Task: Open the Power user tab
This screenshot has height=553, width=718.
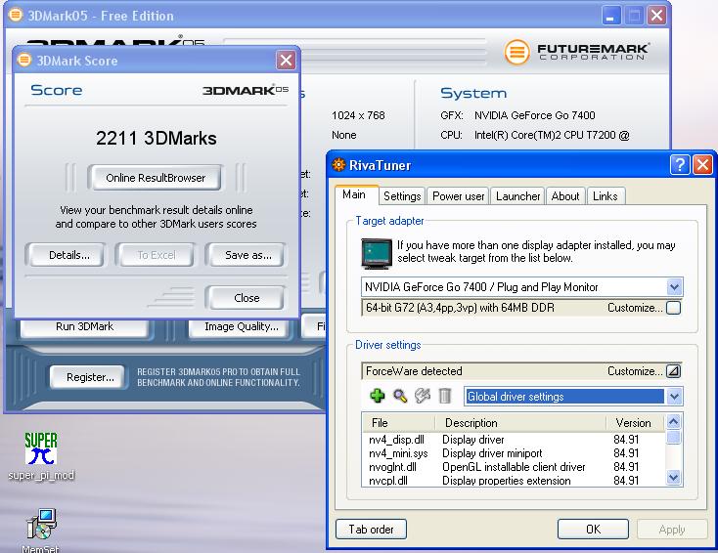Action: (458, 196)
